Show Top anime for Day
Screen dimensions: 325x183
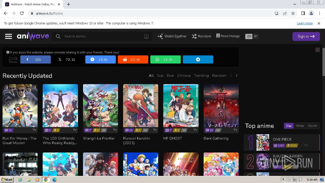point(289,126)
